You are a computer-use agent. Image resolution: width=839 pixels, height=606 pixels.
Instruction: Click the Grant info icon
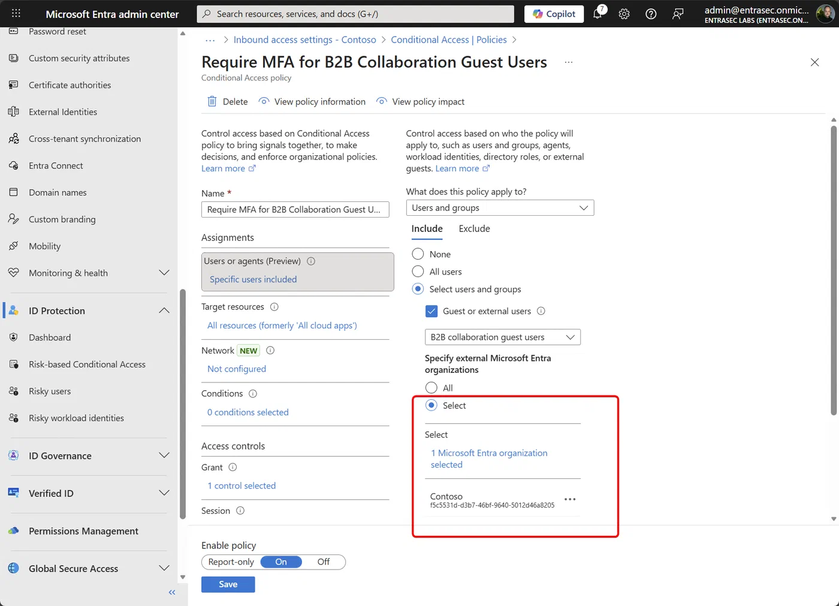click(x=233, y=468)
